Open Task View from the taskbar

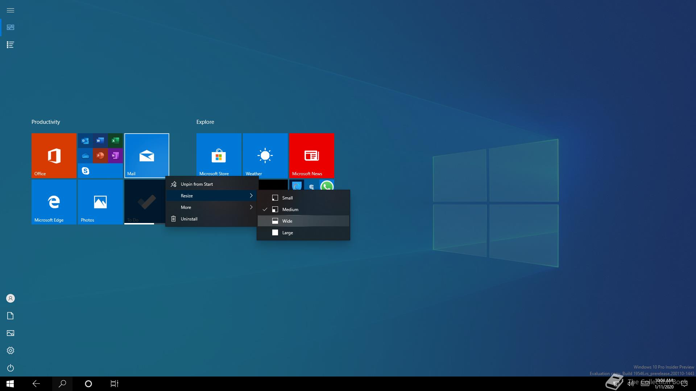tap(115, 384)
